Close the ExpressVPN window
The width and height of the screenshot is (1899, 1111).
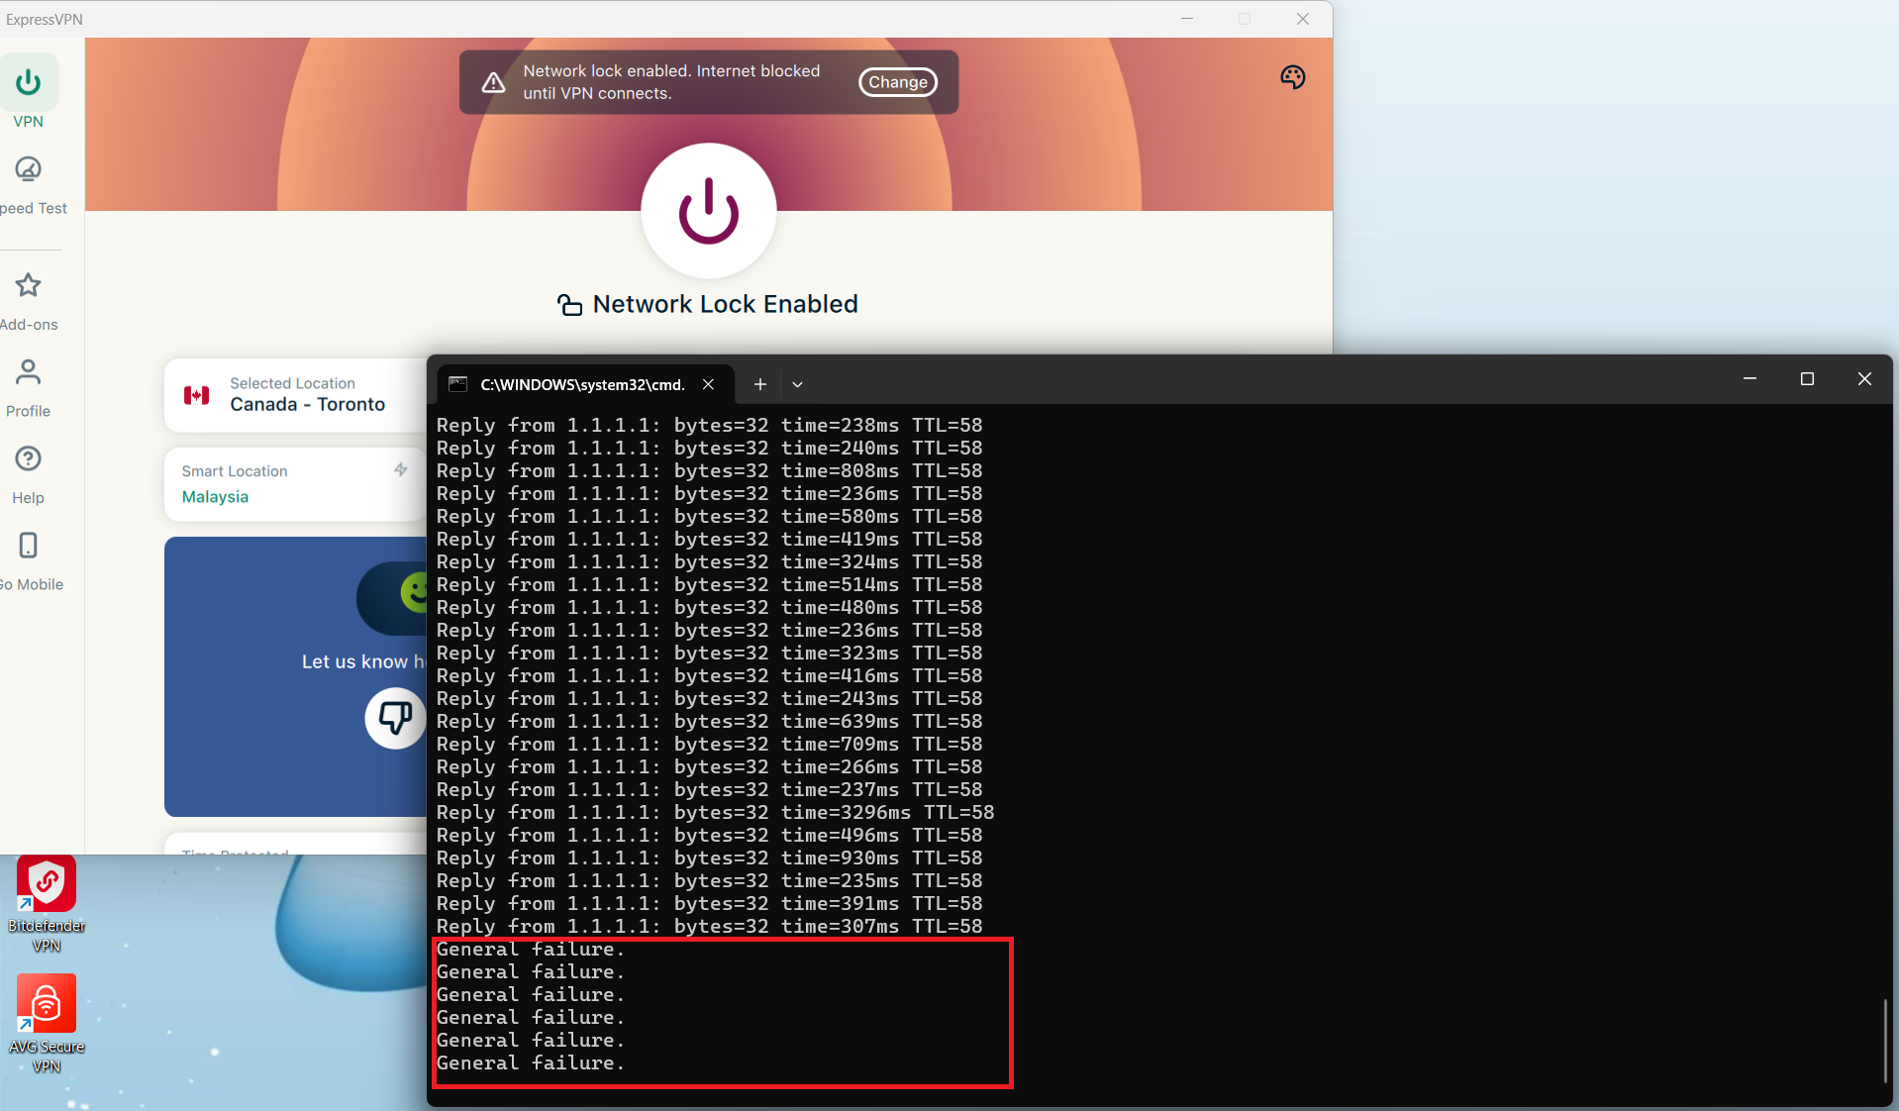coord(1303,19)
